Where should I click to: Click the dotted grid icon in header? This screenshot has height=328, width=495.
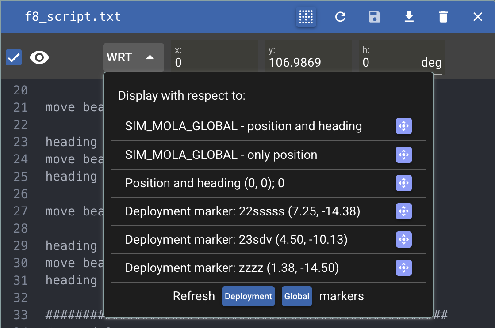[x=306, y=17]
